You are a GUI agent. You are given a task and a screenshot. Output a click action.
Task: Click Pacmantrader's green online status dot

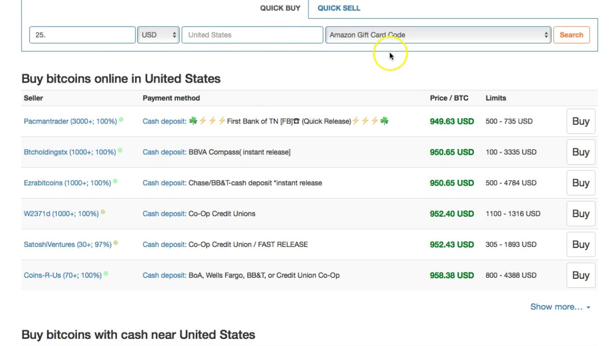(x=121, y=120)
